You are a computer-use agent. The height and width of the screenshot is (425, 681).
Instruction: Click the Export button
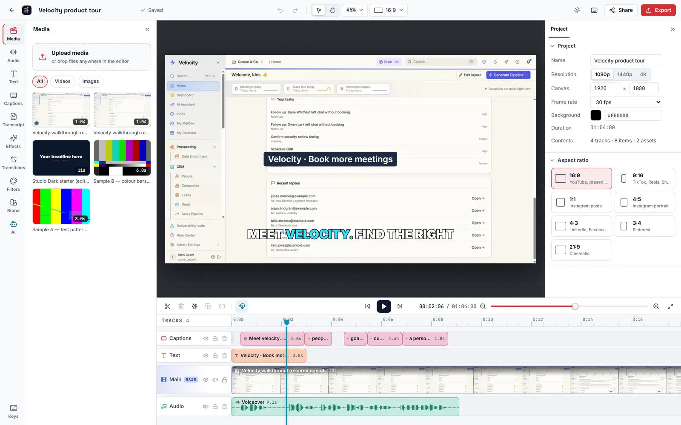[x=658, y=10]
